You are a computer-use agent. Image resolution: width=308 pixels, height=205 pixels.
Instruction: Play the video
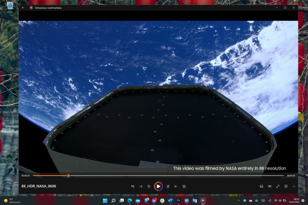tap(158, 186)
